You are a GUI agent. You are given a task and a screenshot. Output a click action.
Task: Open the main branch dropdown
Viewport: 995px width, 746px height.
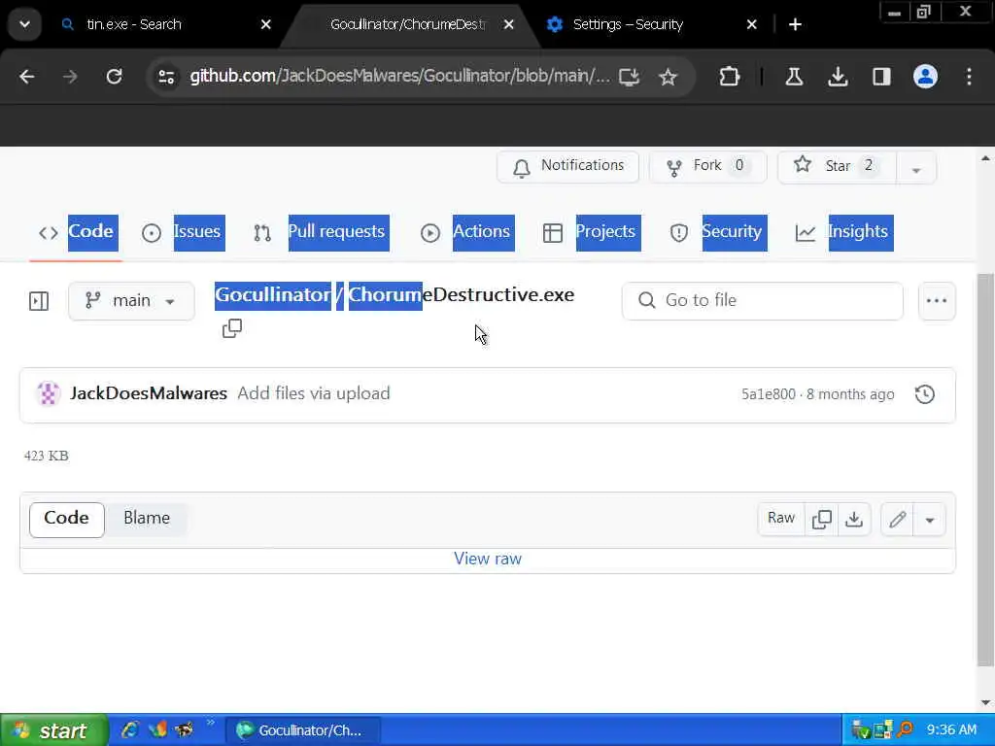(x=131, y=301)
